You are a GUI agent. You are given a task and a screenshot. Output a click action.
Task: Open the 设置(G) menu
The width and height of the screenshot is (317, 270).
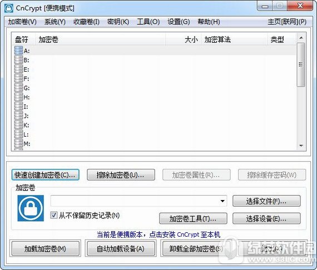click(179, 22)
